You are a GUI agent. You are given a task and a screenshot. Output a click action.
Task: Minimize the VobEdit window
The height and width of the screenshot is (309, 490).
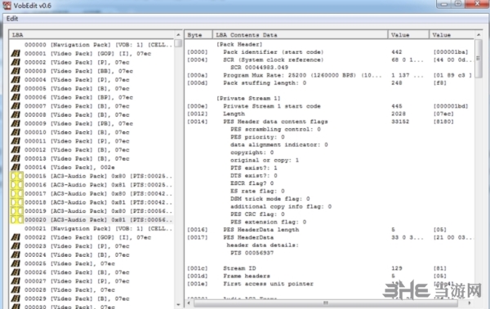(x=443, y=4)
